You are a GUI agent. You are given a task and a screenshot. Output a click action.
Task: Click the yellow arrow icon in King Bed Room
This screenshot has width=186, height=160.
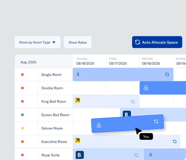77,100
